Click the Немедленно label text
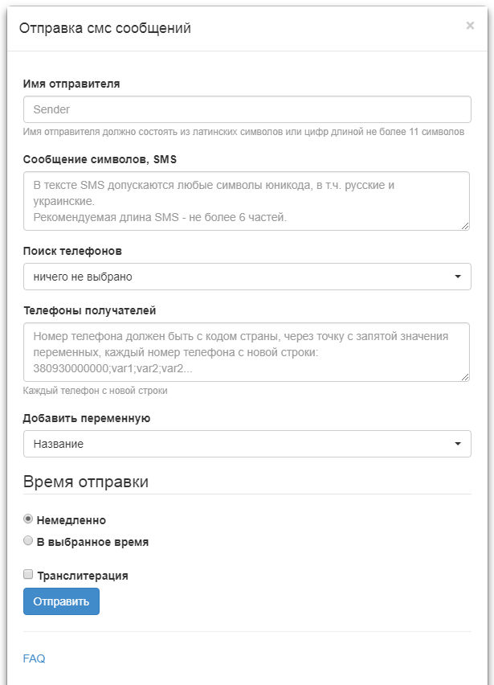 (x=71, y=520)
